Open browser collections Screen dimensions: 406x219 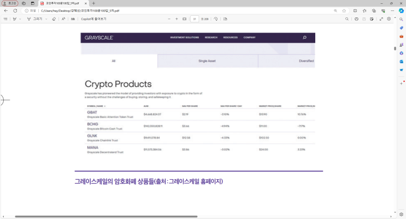pyautogui.click(x=374, y=10)
